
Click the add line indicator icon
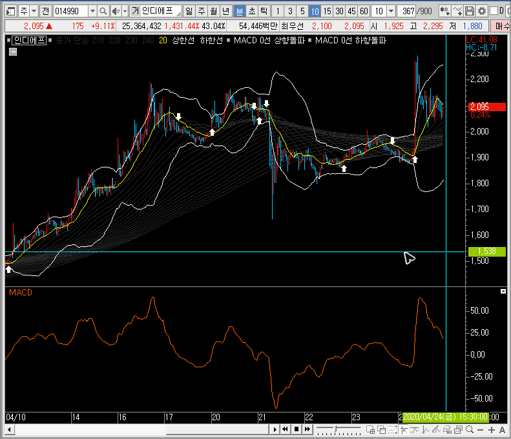(x=457, y=11)
